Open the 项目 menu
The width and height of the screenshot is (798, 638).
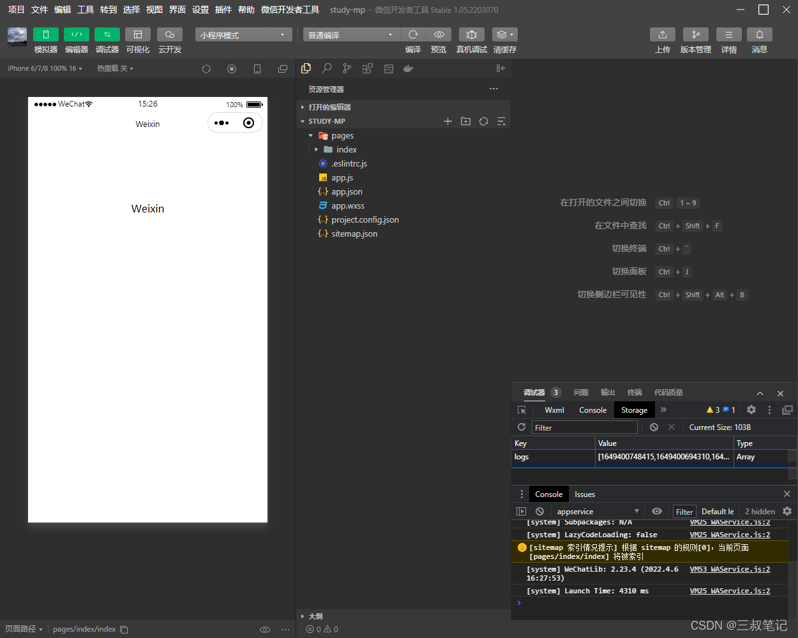17,10
